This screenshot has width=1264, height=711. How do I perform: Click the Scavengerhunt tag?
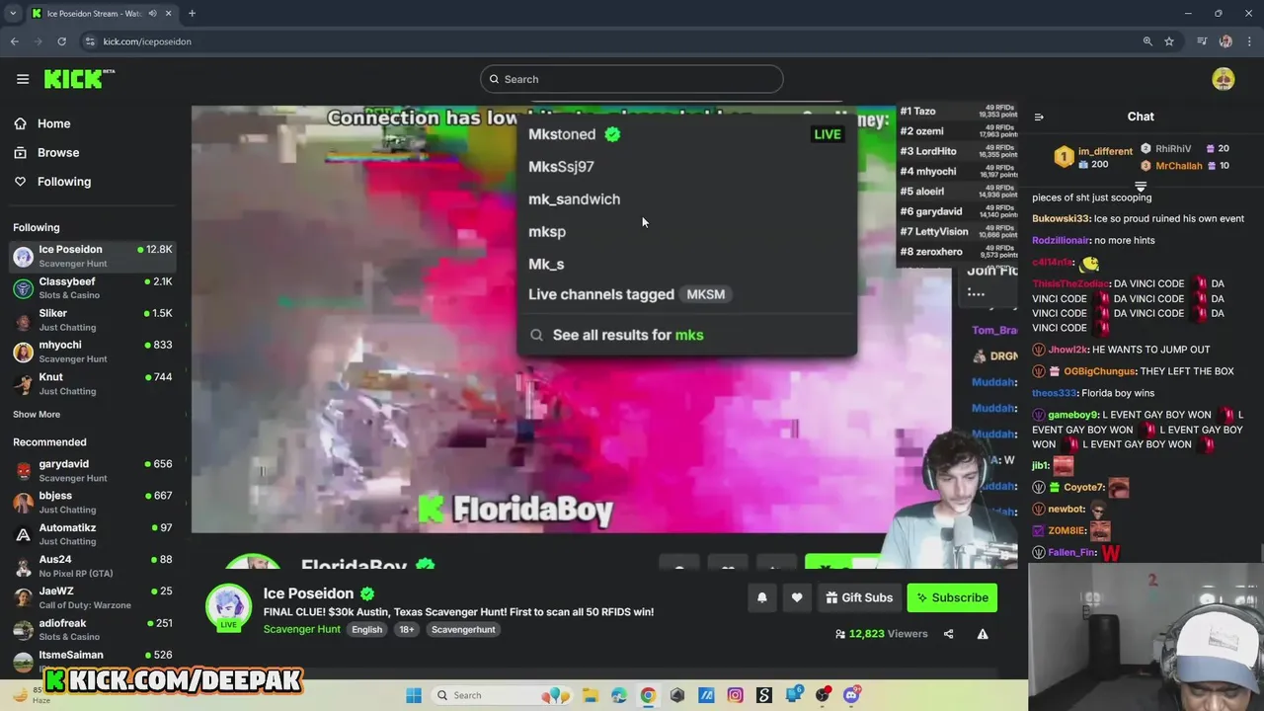(463, 629)
